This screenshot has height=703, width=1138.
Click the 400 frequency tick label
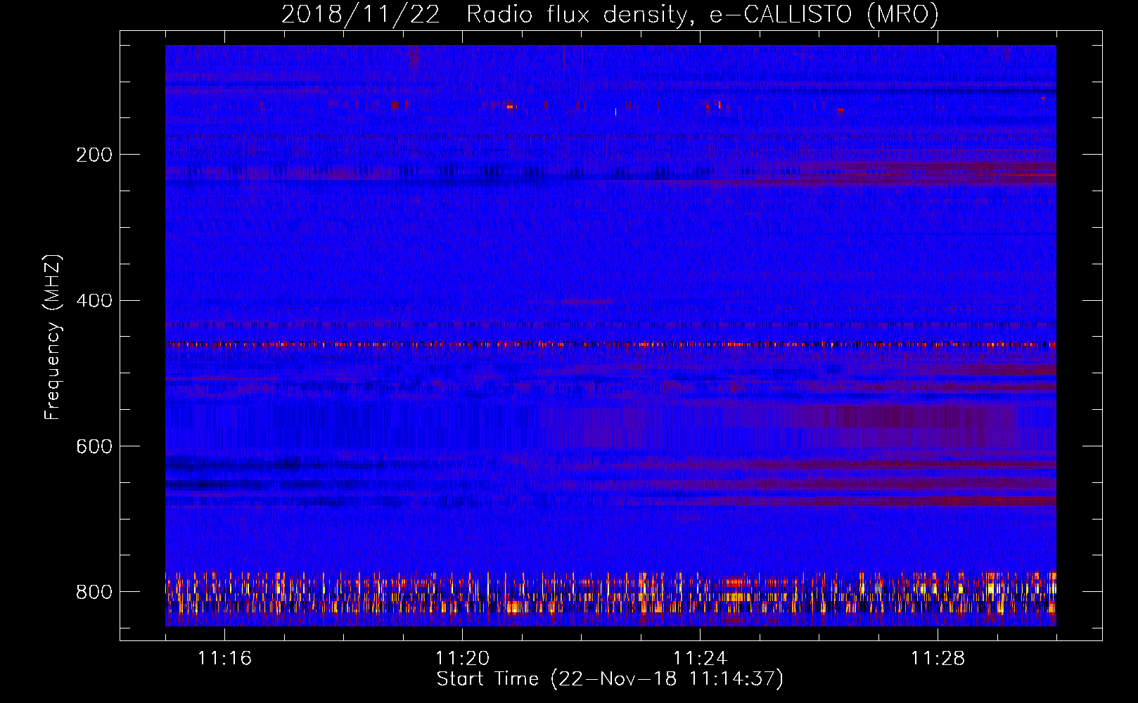click(x=94, y=301)
